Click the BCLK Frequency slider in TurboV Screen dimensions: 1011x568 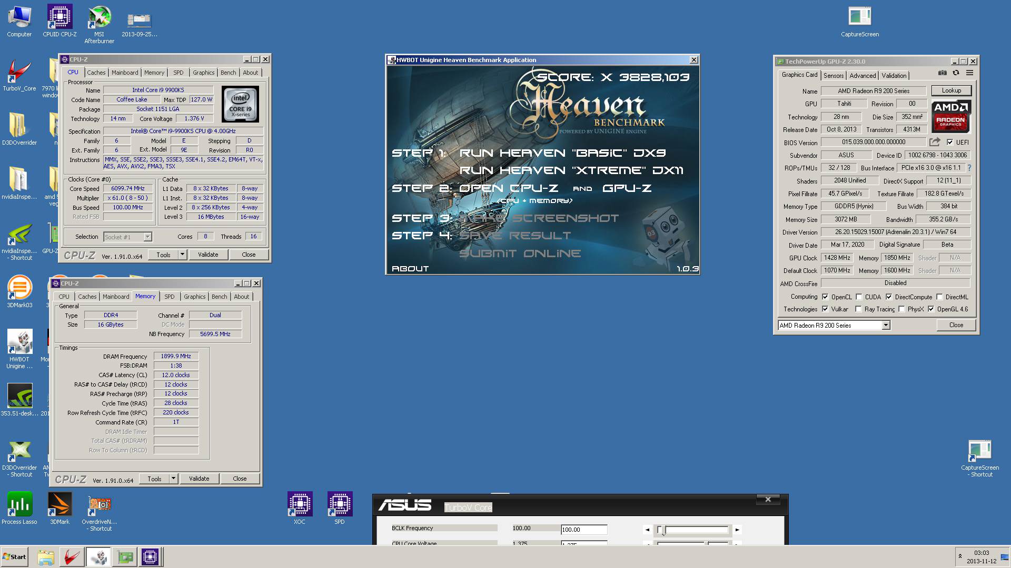pos(692,530)
